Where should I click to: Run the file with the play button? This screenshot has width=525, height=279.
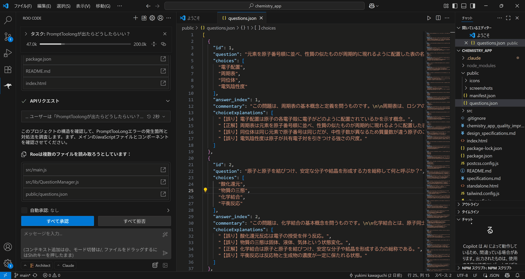click(429, 18)
